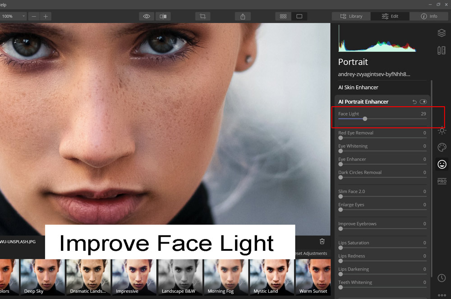
Task: Click the Teeth Whitening slider
Action: point(382,287)
